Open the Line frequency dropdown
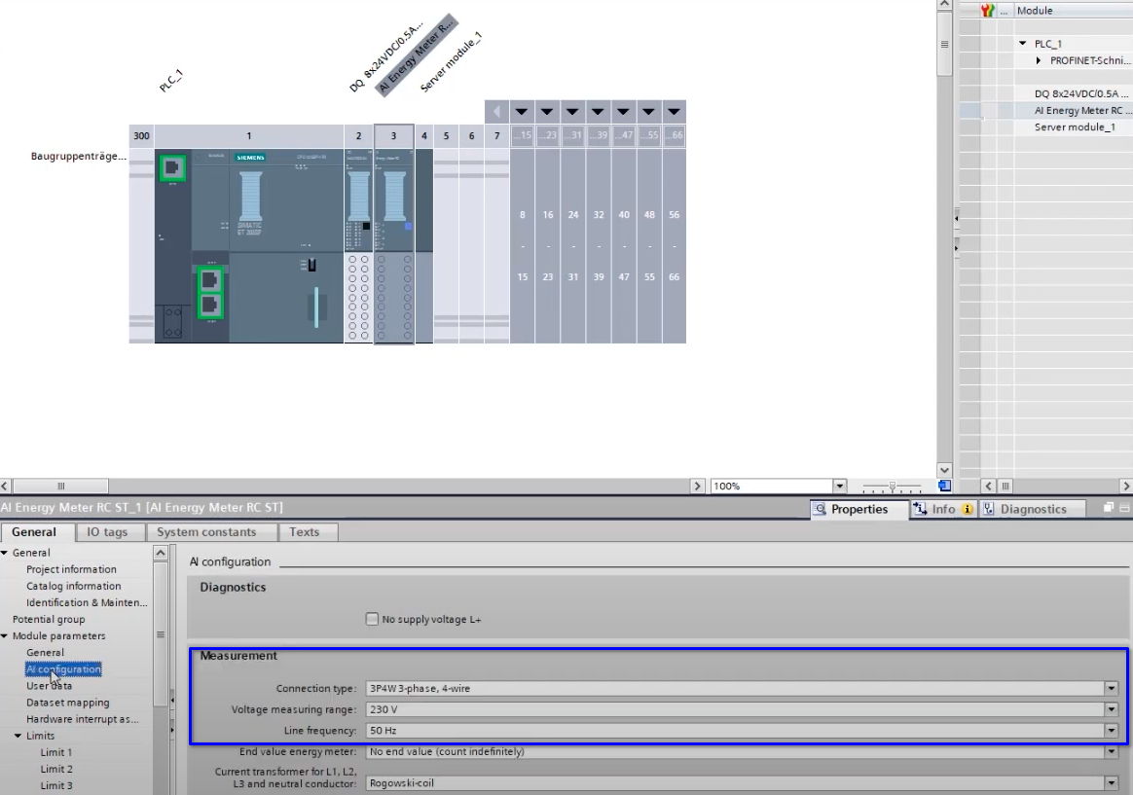The width and height of the screenshot is (1133, 795). click(x=1111, y=730)
